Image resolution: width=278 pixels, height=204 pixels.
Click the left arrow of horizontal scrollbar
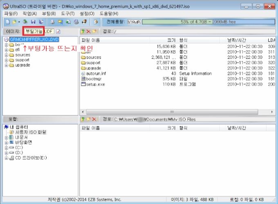[x=83, y=112]
